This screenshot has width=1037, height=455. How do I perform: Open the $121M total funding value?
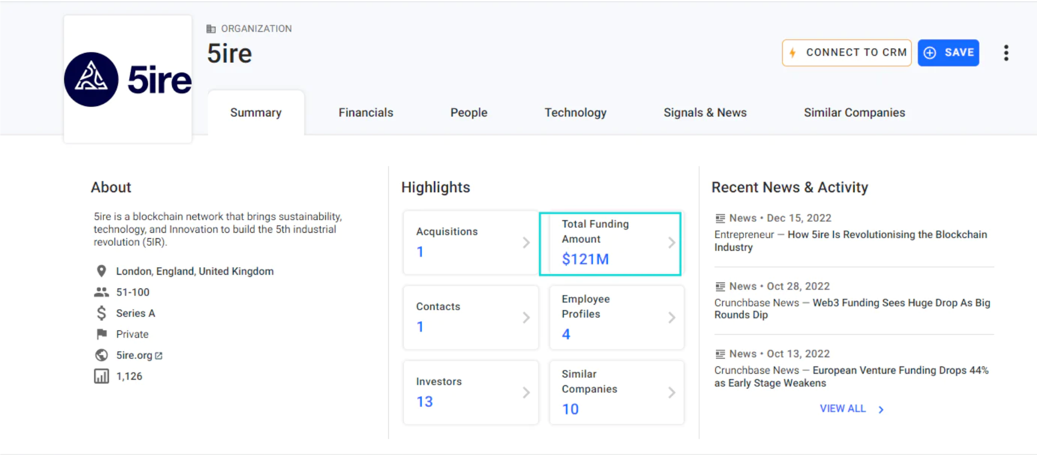(585, 259)
